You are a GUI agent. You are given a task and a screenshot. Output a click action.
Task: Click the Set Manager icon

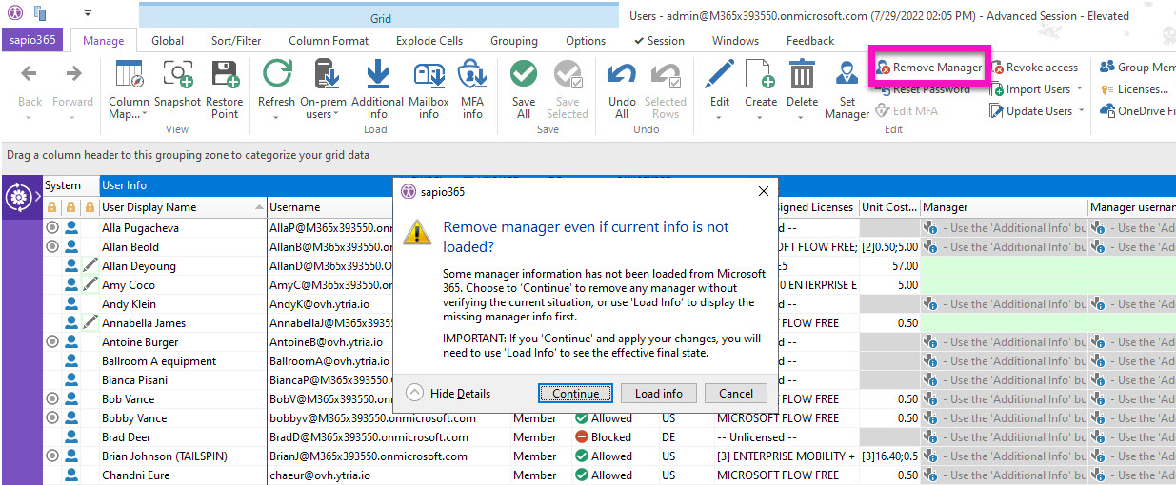(x=847, y=88)
